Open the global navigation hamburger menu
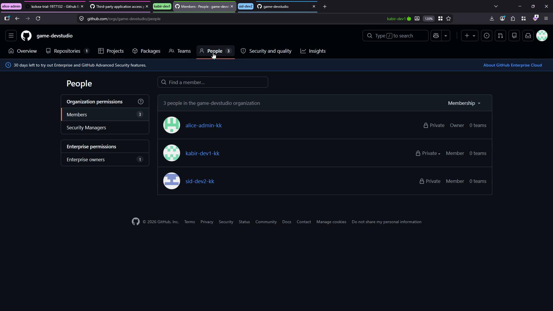The height and width of the screenshot is (311, 553). [x=11, y=36]
